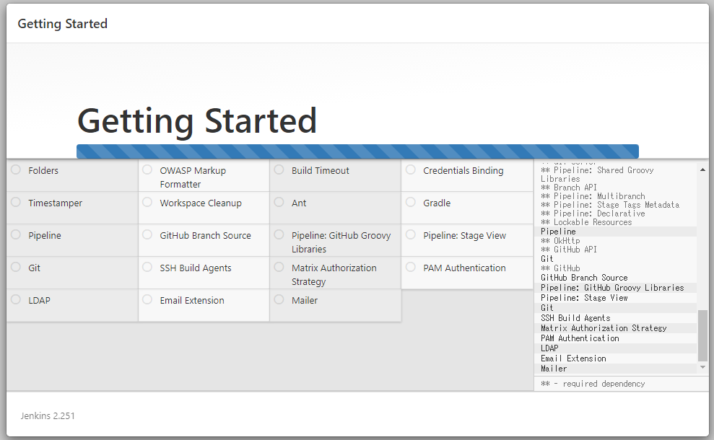Click the status circle beside Folders
The image size is (714, 440).
(16, 170)
